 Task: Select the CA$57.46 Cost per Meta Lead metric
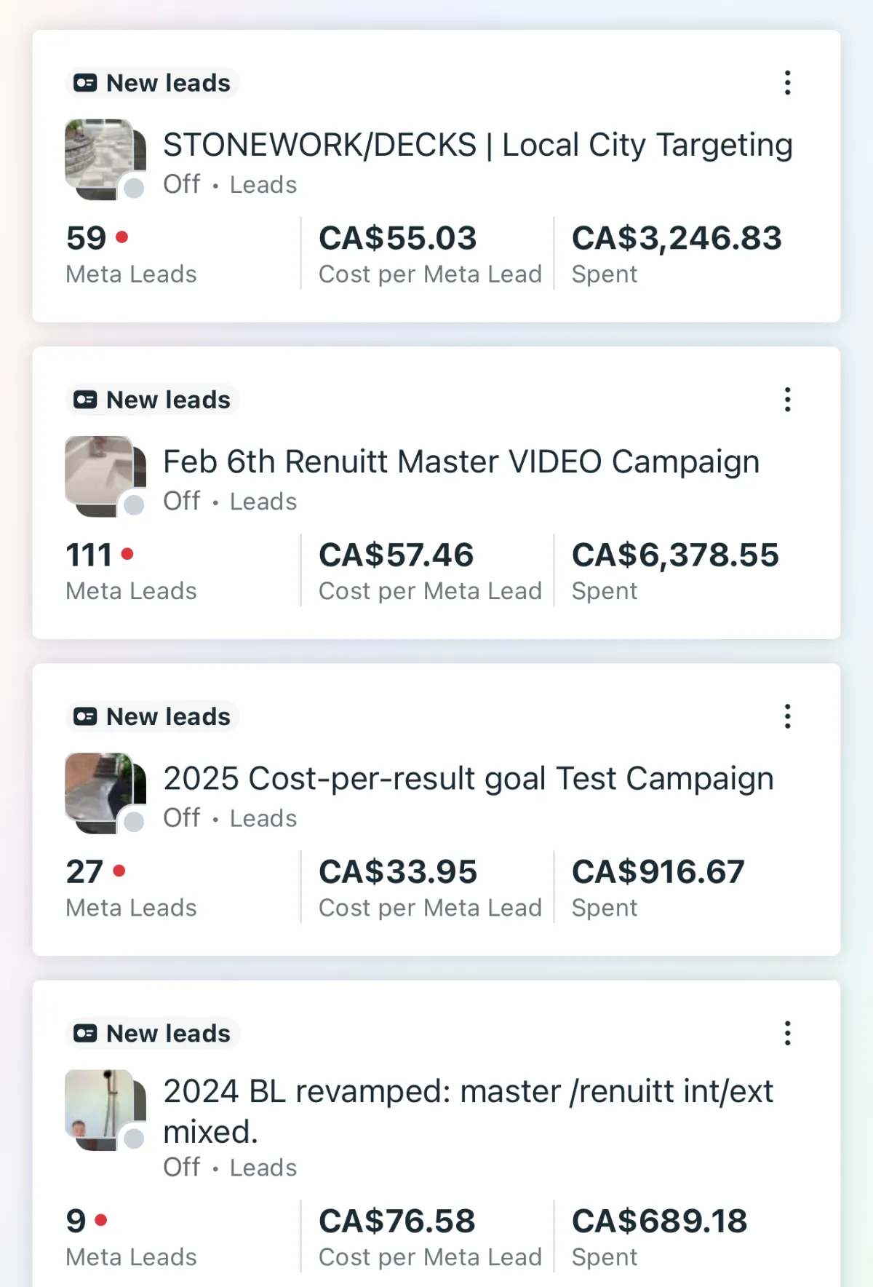coord(430,571)
